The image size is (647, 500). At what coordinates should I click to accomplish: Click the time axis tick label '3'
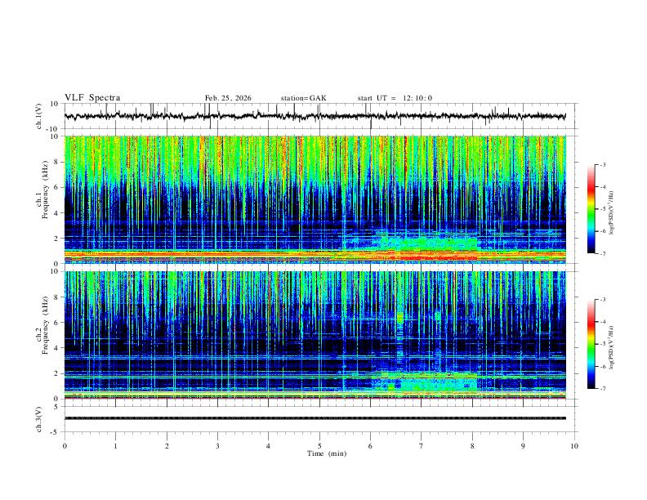(217, 446)
